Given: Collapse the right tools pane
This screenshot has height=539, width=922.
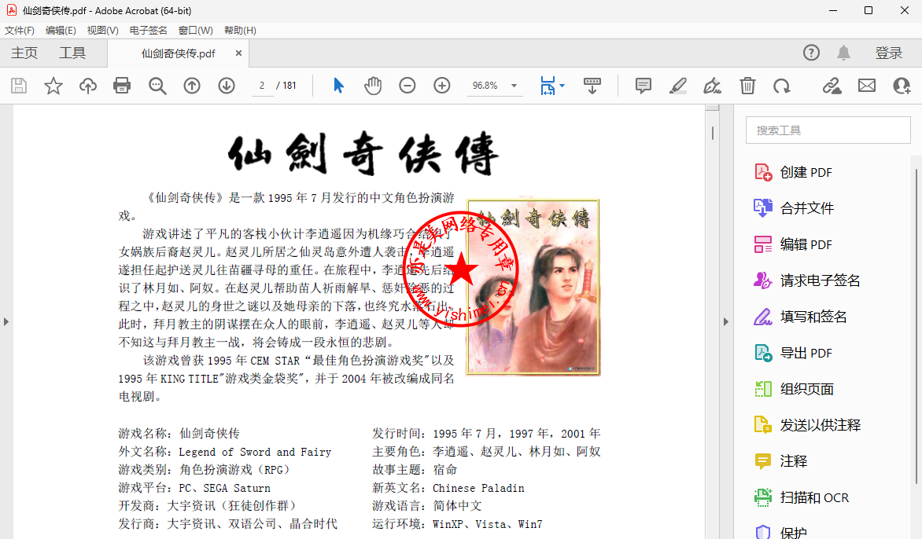Looking at the screenshot, I should [726, 321].
